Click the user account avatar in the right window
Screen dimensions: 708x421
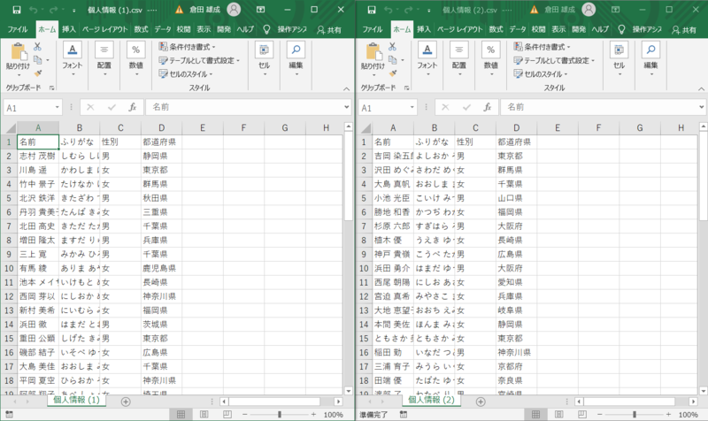(589, 10)
